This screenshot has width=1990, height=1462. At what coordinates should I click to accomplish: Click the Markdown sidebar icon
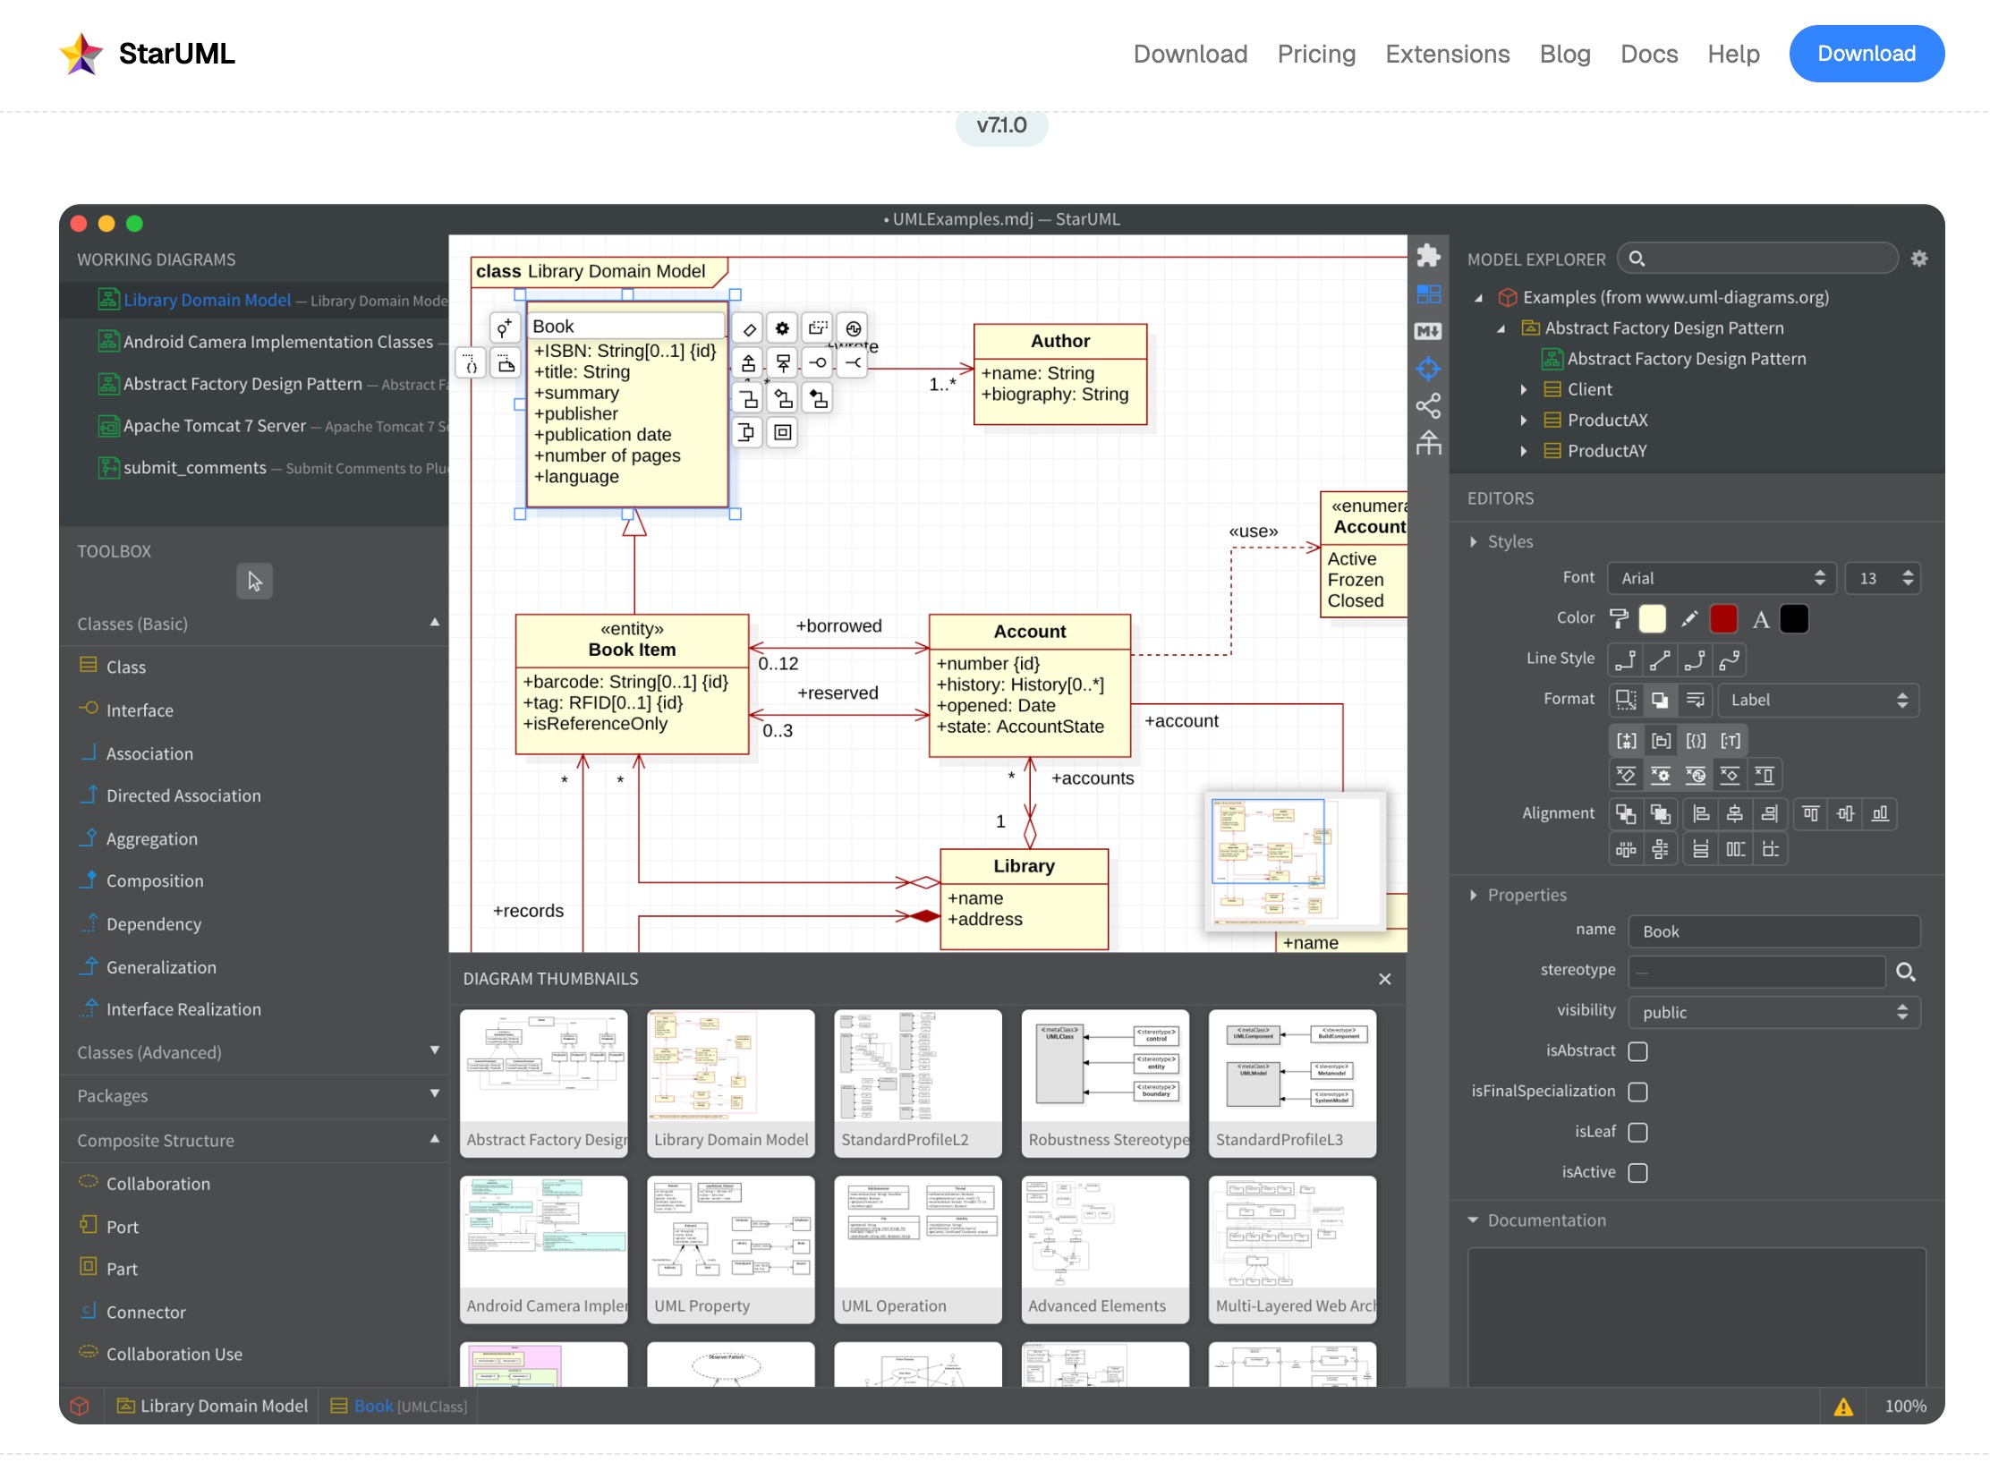coord(1428,331)
